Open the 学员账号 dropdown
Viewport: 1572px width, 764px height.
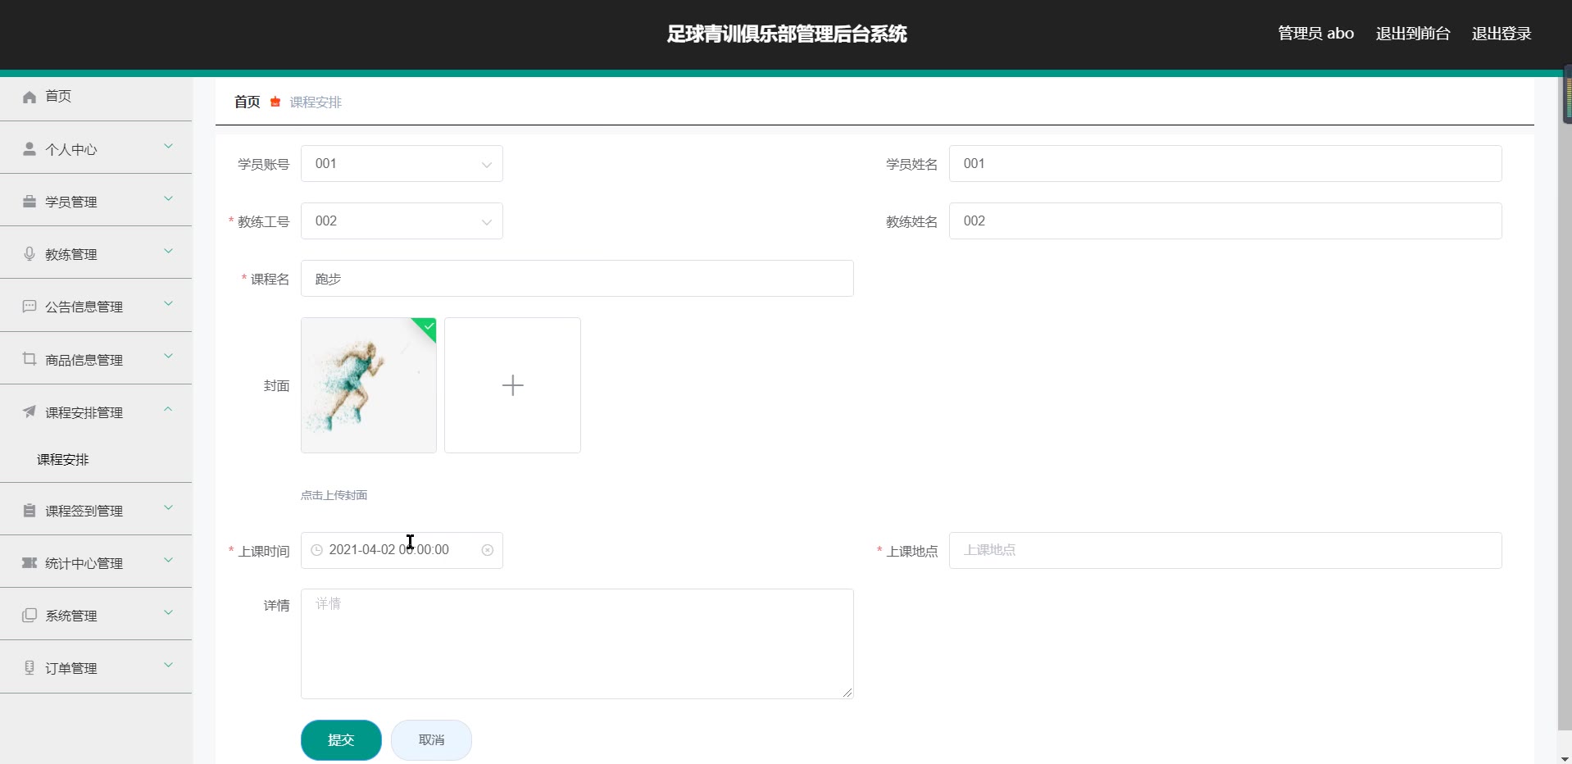(402, 164)
